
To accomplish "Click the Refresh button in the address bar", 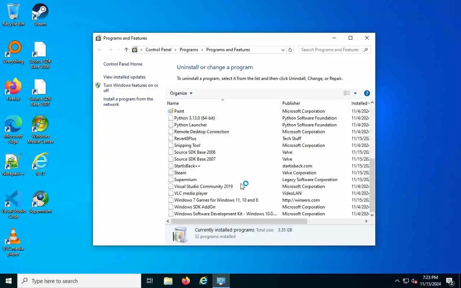I will (x=290, y=50).
